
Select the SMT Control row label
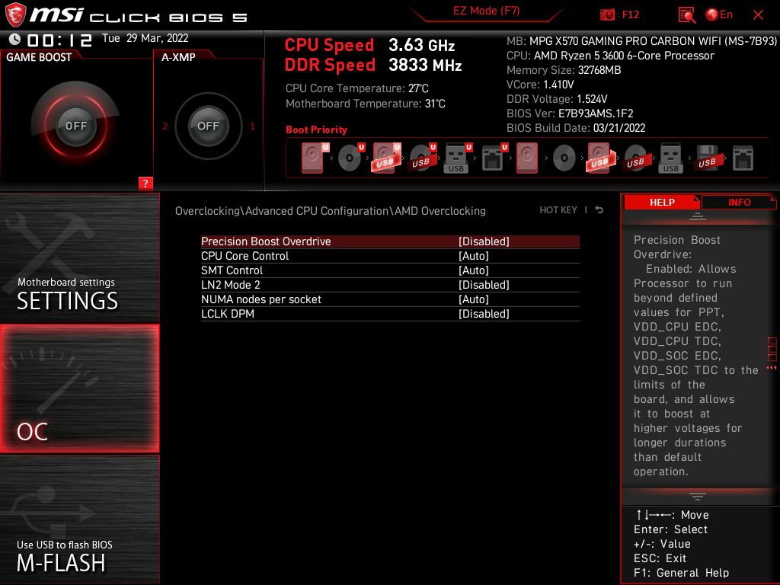pyautogui.click(x=232, y=270)
